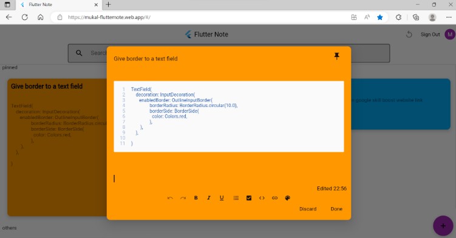456x238 pixels.
Task: Open browser settings and more menu
Action: coord(449,17)
